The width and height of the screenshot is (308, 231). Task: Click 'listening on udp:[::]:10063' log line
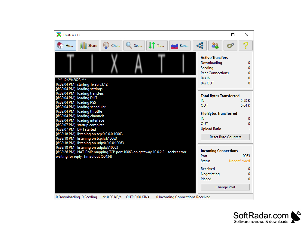[x=87, y=147]
